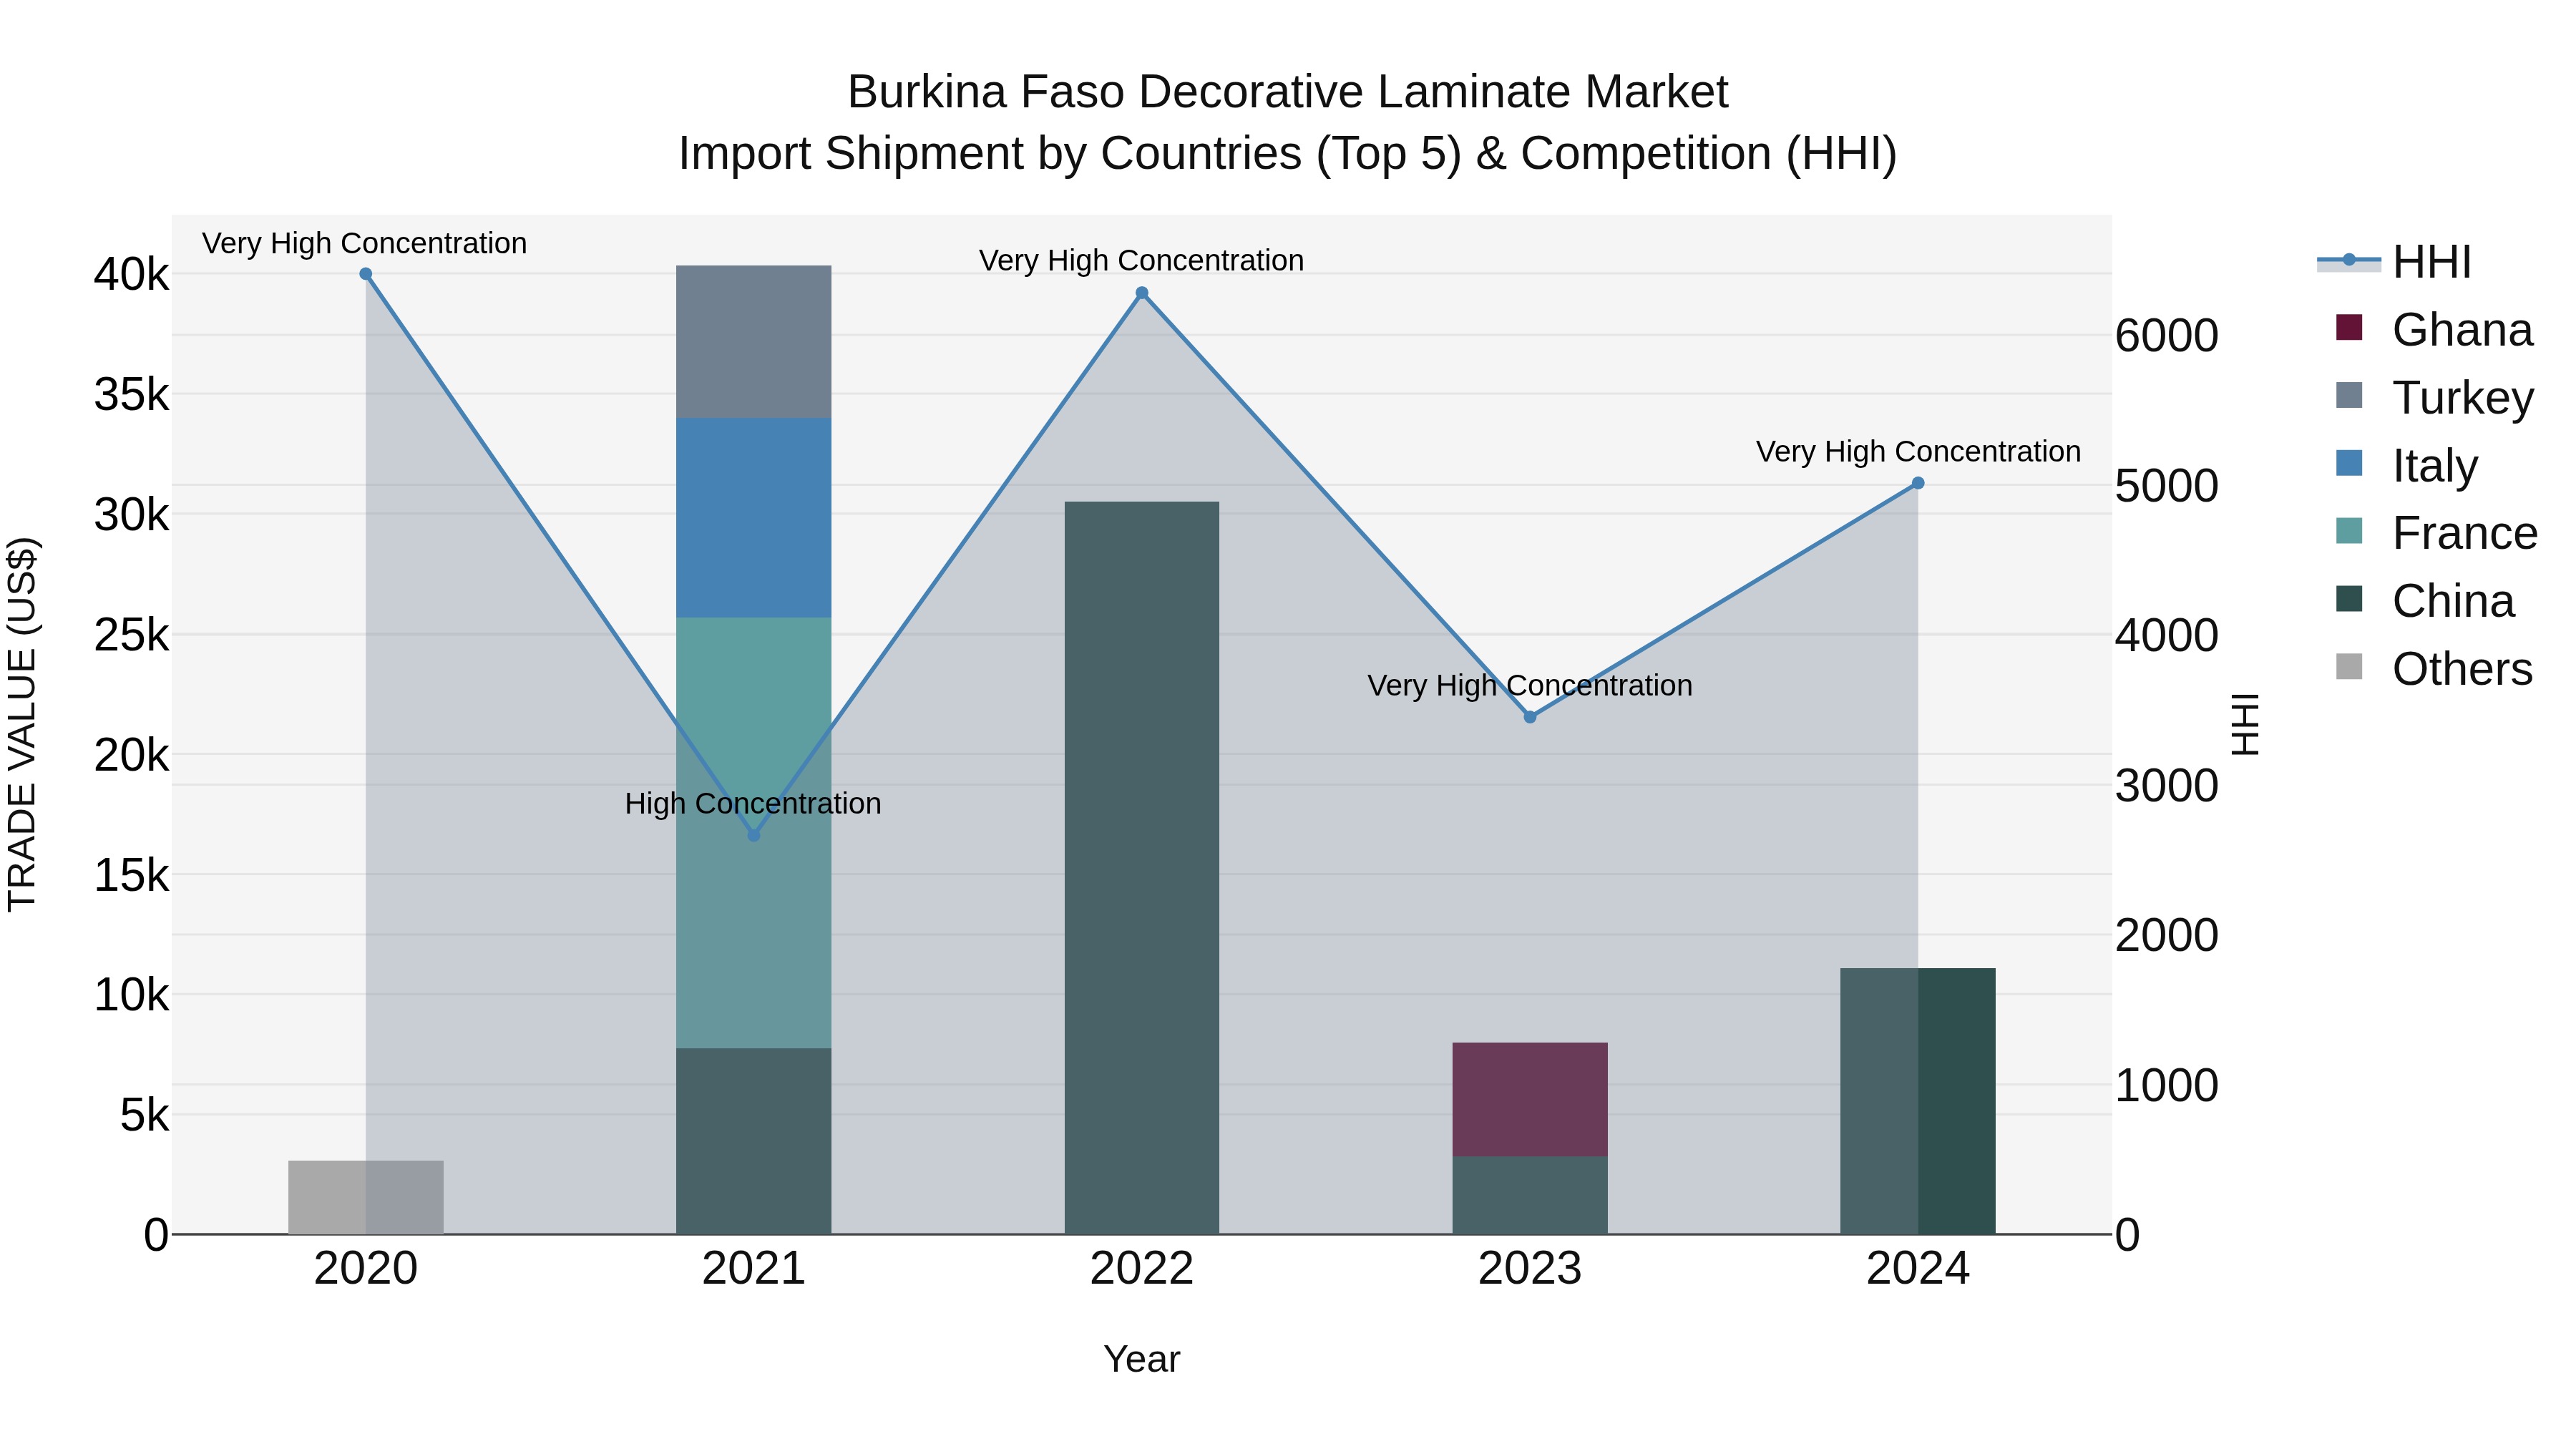The height and width of the screenshot is (1449, 2576).
Task: Click the 35k left axis tick label
Action: [132, 395]
